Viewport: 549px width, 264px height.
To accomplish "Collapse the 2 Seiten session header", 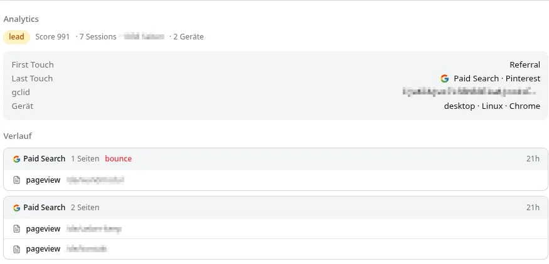I will (275, 208).
